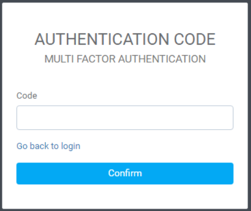Activate the MFA code entry field

pos(125,118)
